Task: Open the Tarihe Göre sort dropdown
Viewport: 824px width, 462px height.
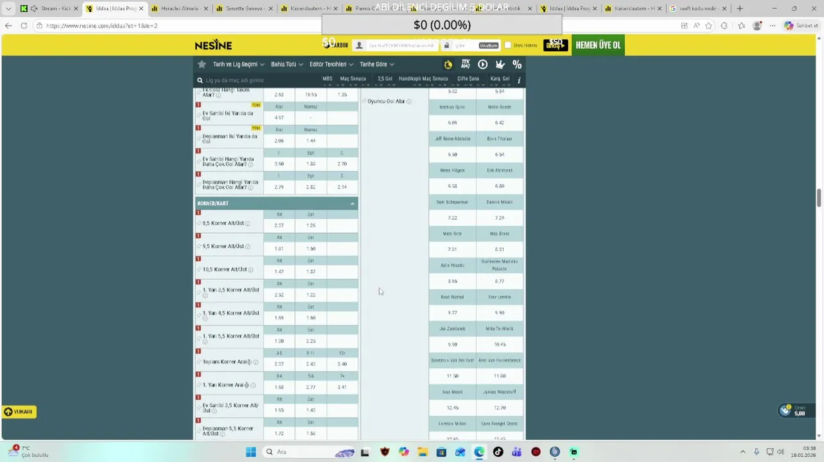Action: click(376, 64)
